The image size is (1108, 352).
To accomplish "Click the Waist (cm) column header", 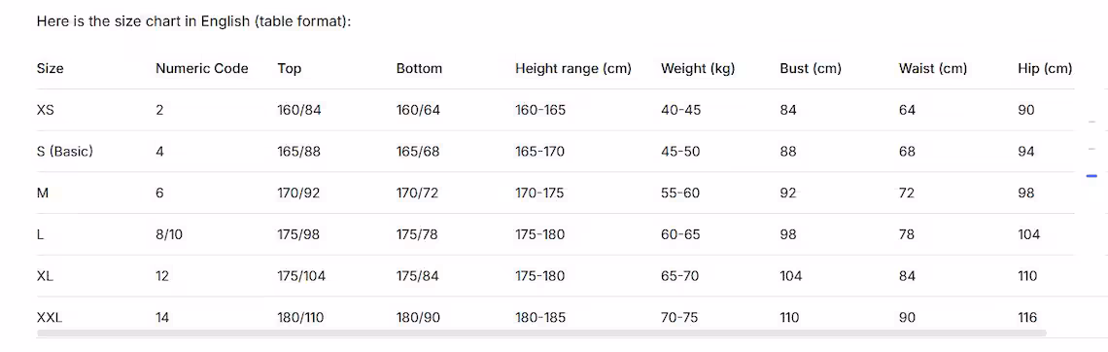I will (933, 69).
